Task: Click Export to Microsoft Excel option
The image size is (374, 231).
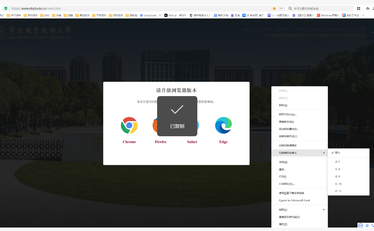Action: point(294,200)
